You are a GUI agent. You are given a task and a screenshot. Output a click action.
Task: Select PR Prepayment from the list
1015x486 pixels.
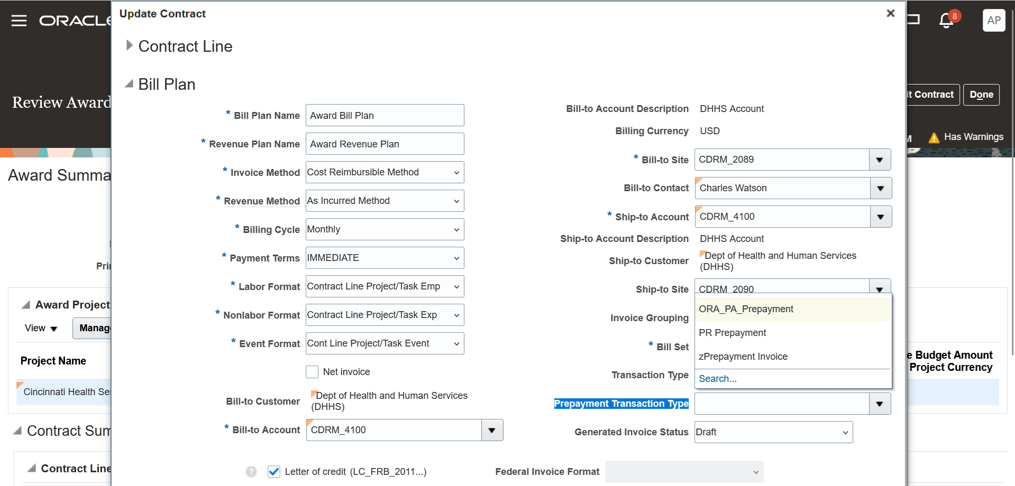tap(793, 333)
